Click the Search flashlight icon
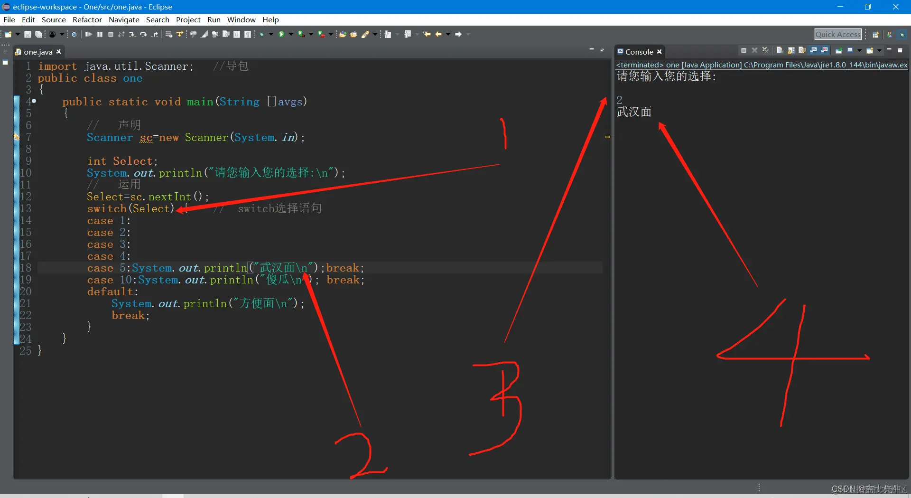The width and height of the screenshot is (911, 498). 365,34
